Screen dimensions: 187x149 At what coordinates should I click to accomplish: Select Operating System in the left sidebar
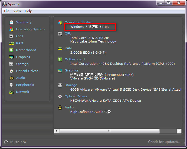[30, 29]
